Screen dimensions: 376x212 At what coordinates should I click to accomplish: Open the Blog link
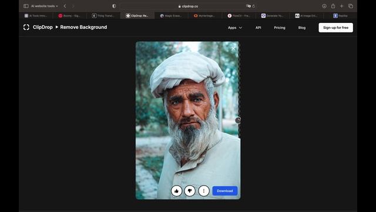tap(301, 28)
